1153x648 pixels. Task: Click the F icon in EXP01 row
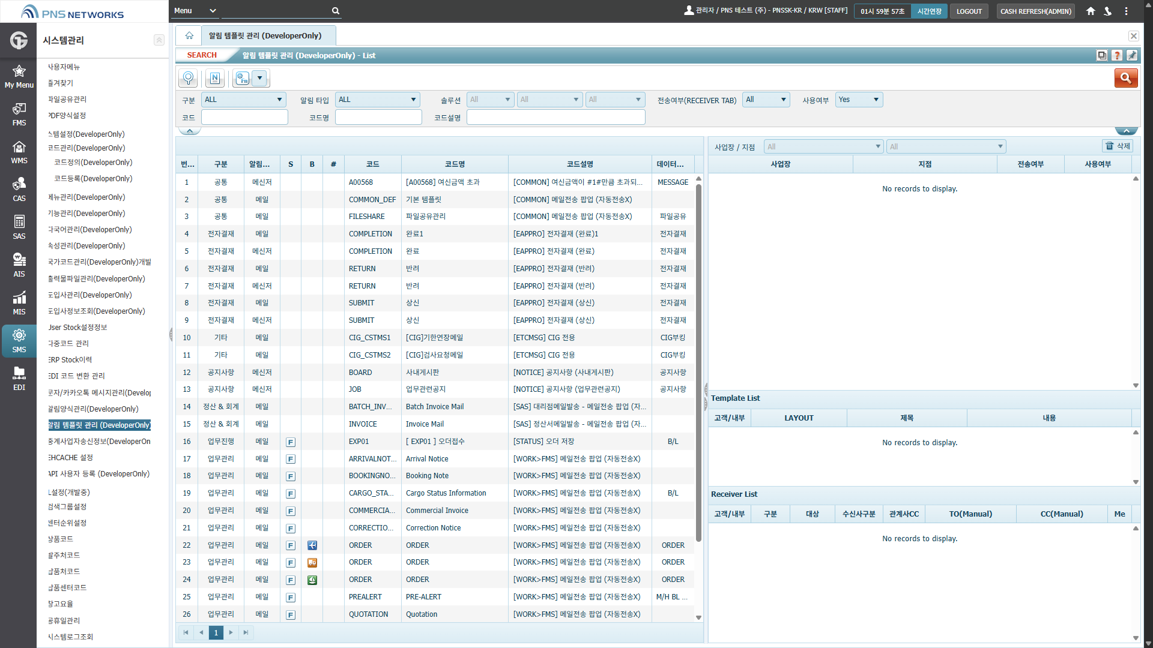coord(291,442)
